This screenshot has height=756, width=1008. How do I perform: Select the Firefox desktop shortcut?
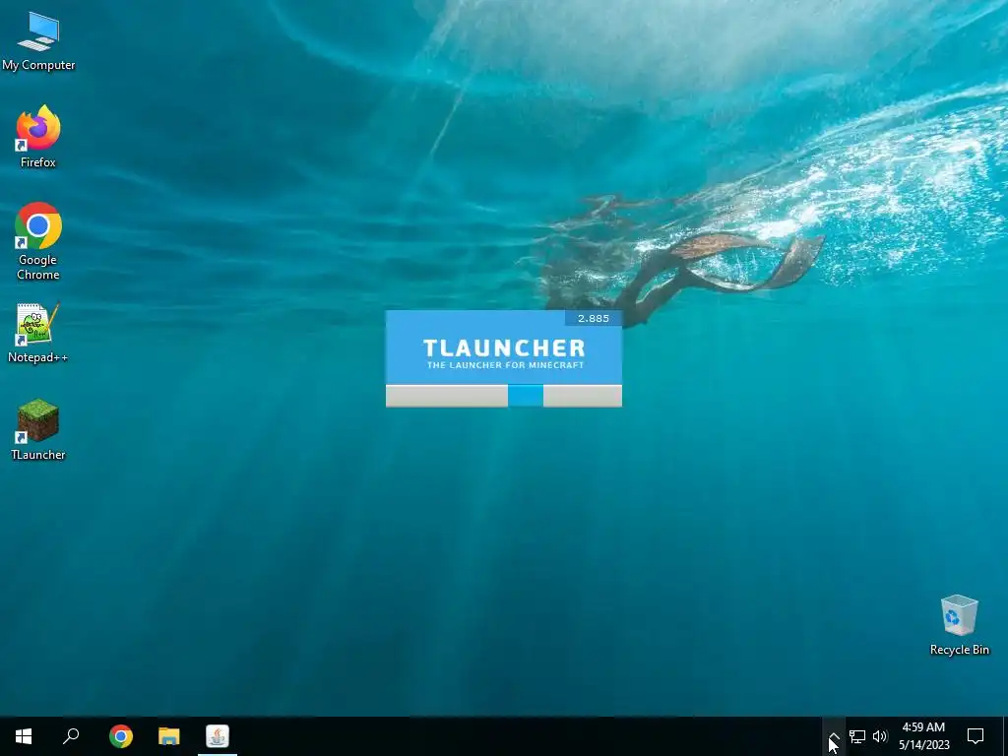38,136
